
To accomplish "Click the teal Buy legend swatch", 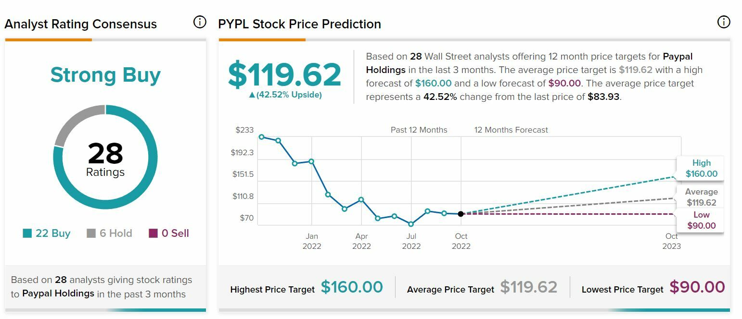I will pos(27,233).
